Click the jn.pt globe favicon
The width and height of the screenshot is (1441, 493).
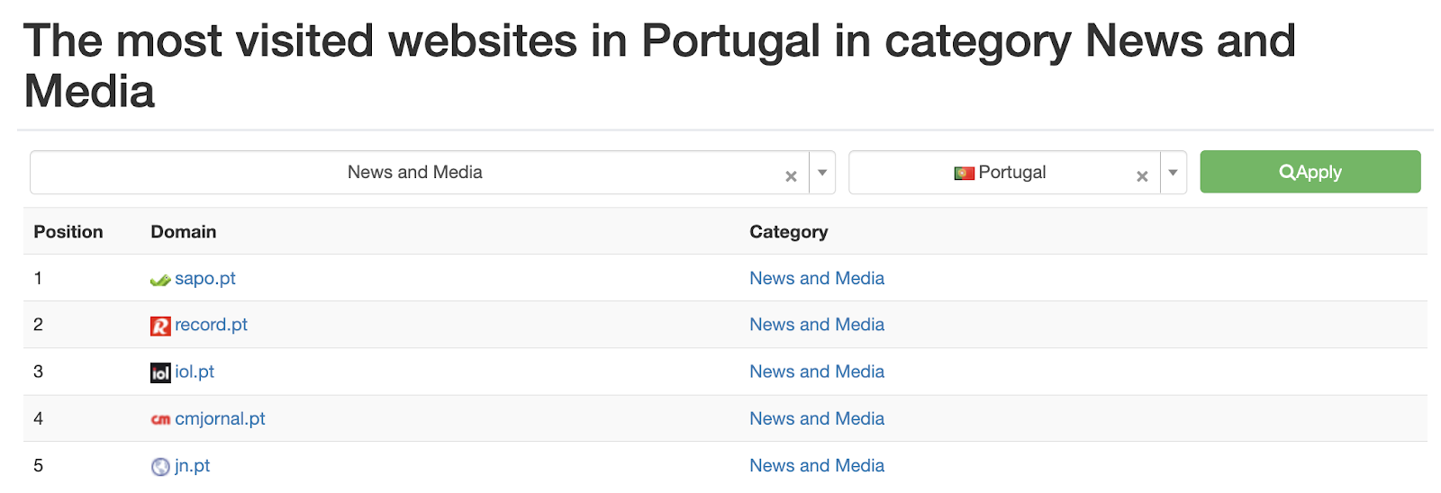160,466
